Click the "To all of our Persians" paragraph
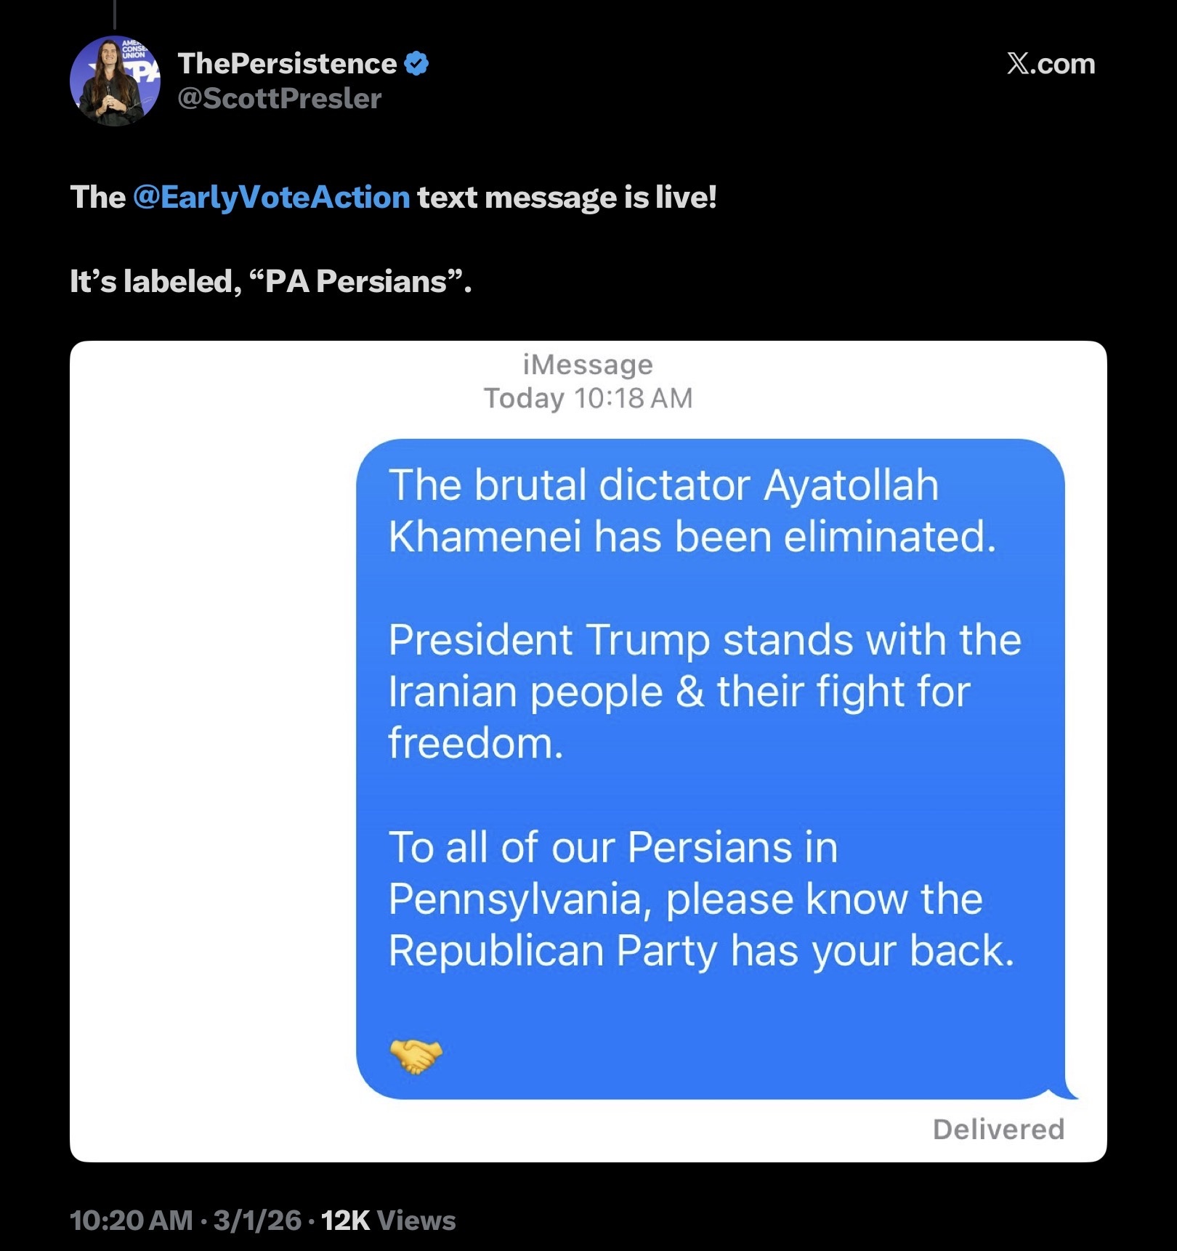Screen dimensions: 1177x1251 [x=700, y=899]
